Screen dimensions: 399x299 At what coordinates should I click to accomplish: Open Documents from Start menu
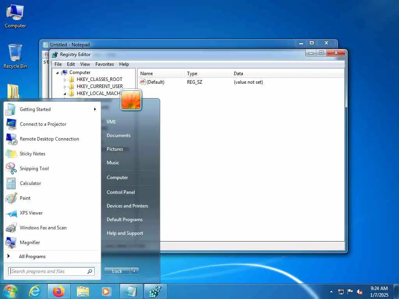[118, 135]
